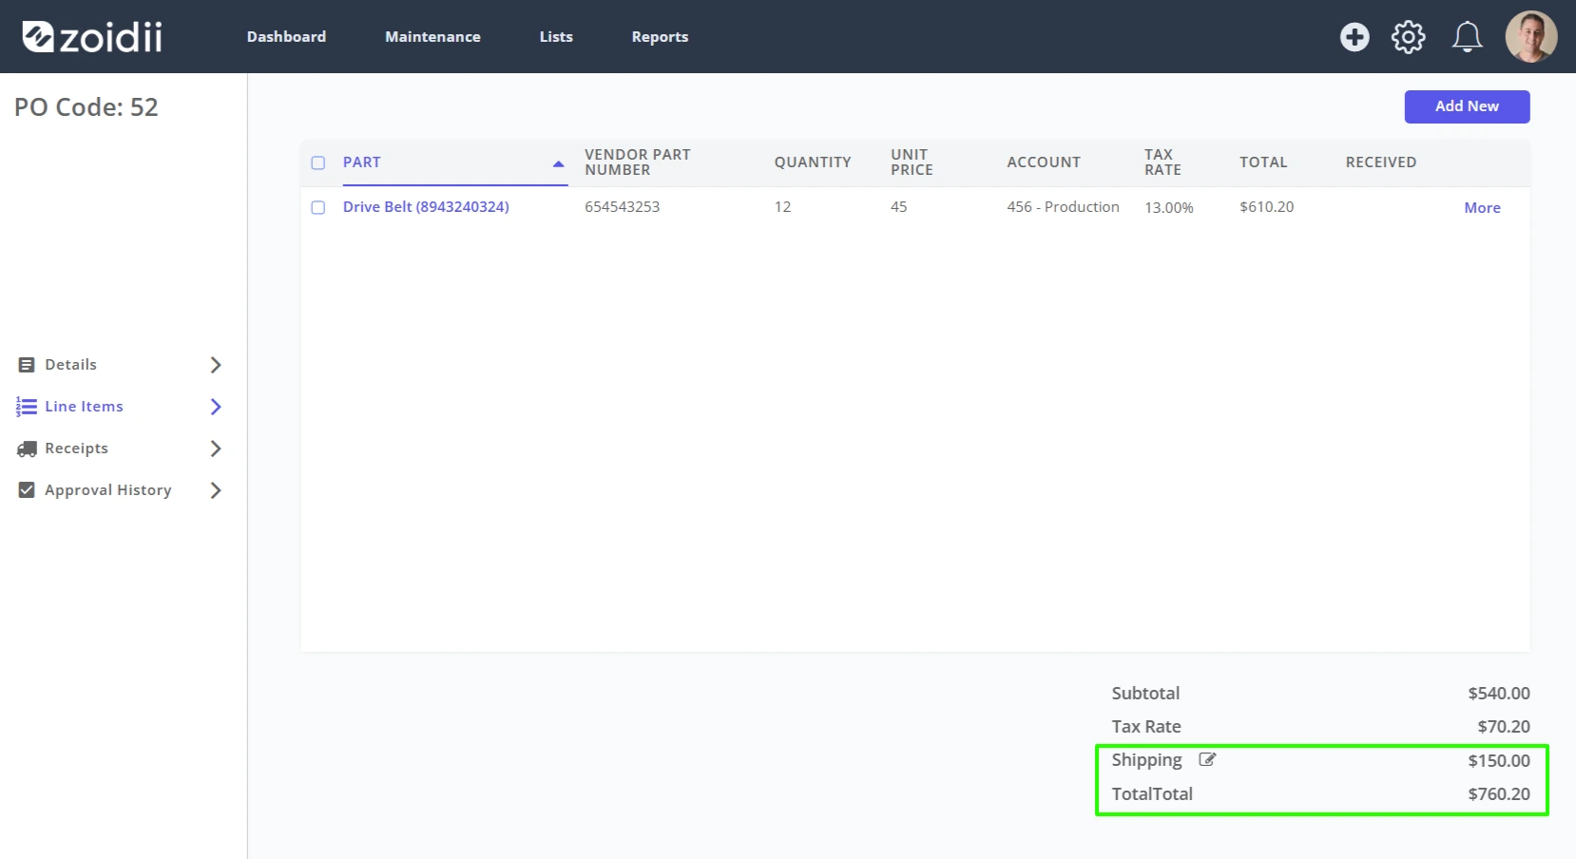Open the Lists menu
The image size is (1576, 859).
[x=556, y=36]
